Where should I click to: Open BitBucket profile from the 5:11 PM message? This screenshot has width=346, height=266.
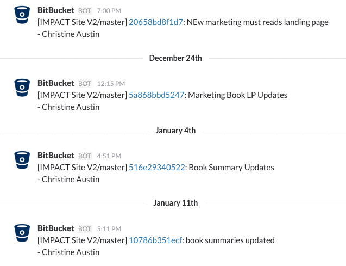(x=56, y=228)
